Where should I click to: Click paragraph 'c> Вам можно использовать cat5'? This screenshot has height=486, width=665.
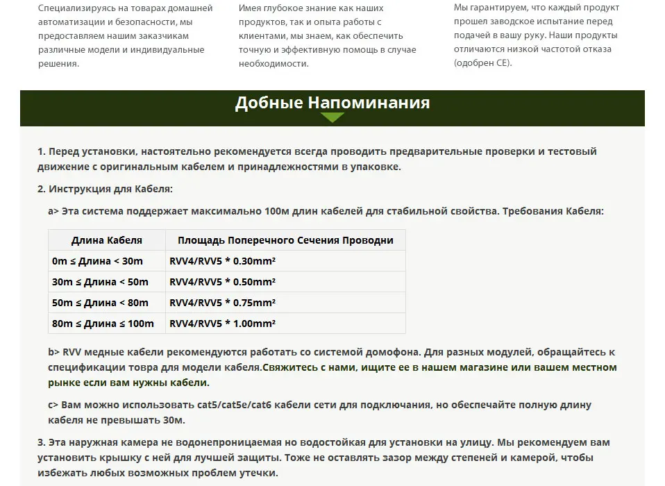[319, 412]
